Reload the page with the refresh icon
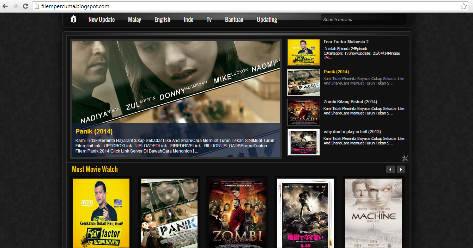Image resolution: width=473 pixels, height=248 pixels. [x=25, y=6]
